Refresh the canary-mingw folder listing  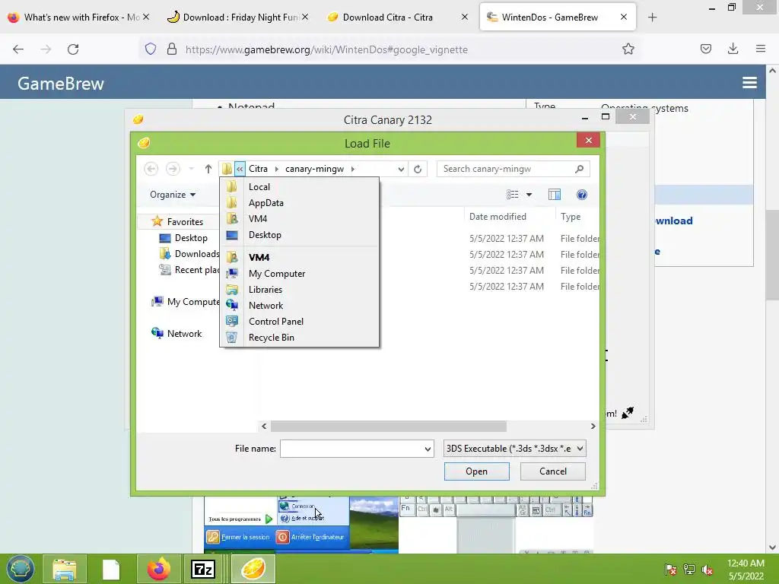tap(418, 170)
